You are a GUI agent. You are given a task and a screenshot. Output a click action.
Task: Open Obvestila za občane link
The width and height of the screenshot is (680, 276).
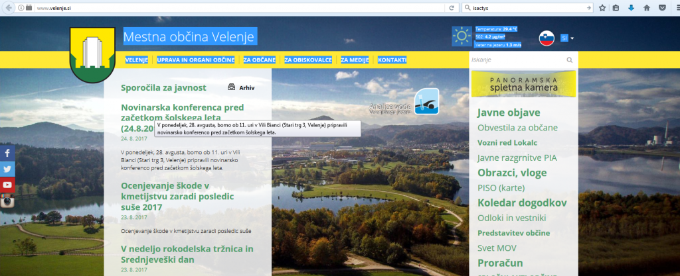(x=517, y=128)
